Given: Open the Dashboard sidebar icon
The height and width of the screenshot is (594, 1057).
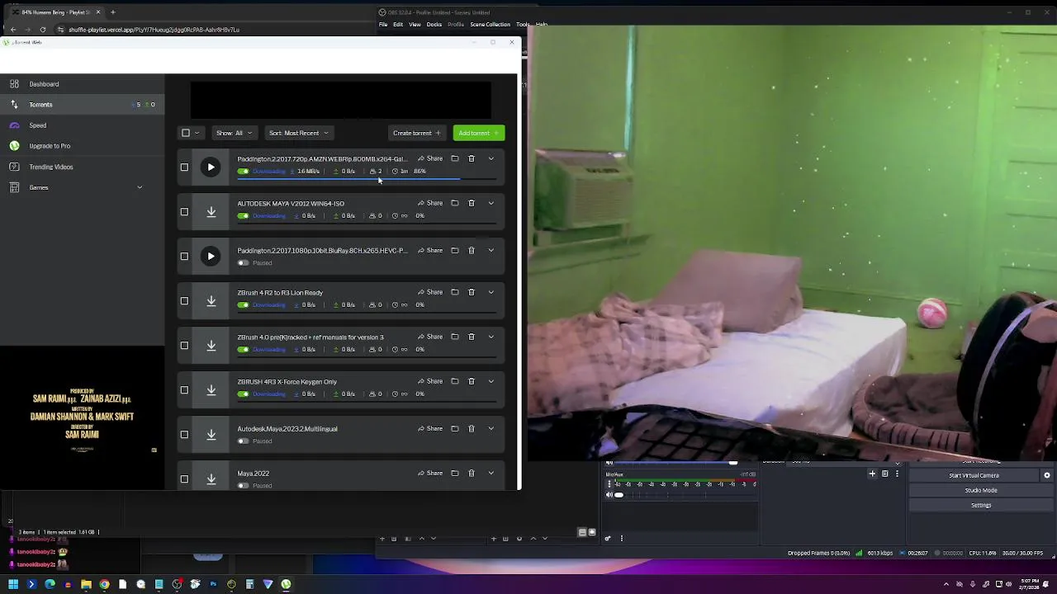Looking at the screenshot, I should [x=14, y=84].
